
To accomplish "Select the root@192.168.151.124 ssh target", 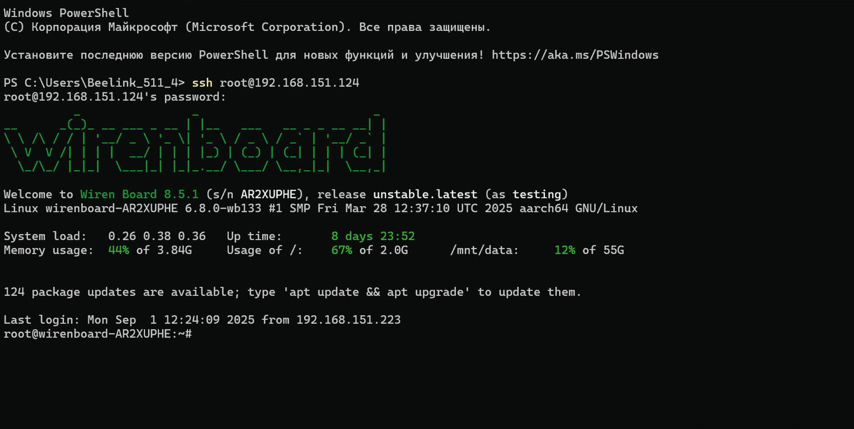I will [x=290, y=83].
